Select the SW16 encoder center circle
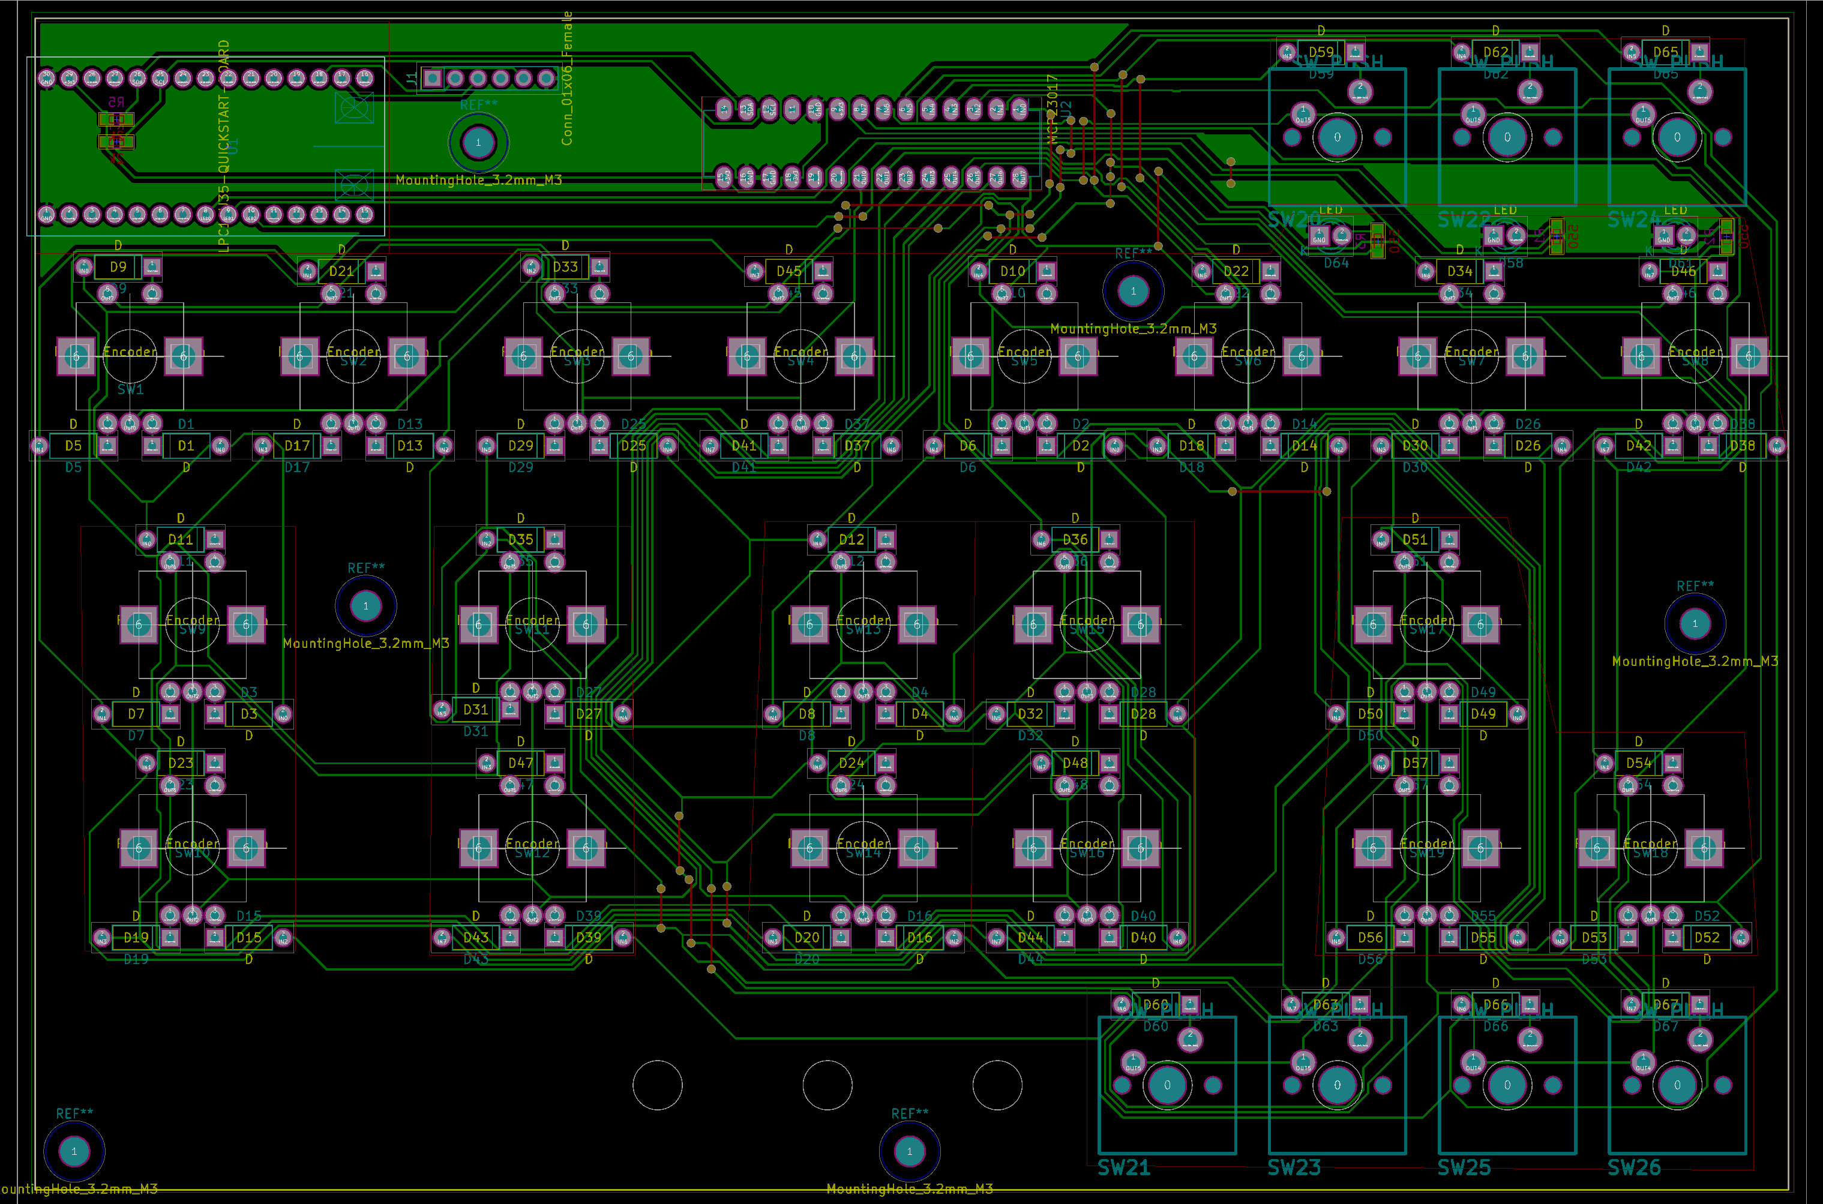The width and height of the screenshot is (1823, 1204). 1087,848
